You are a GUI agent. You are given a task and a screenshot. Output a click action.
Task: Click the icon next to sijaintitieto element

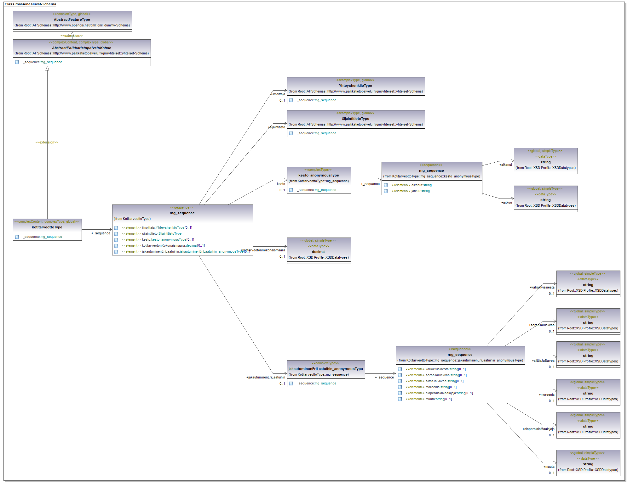pyautogui.click(x=116, y=234)
